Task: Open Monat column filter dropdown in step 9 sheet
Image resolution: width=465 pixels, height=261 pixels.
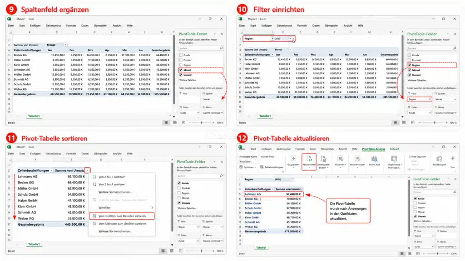Action: (65, 45)
